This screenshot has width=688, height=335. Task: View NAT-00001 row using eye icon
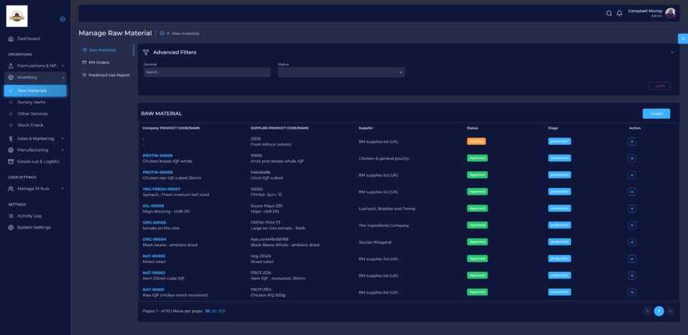(632, 292)
